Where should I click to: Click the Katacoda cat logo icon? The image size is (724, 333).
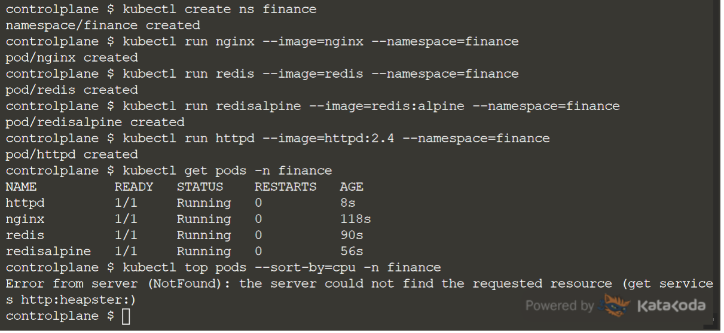coord(615,305)
